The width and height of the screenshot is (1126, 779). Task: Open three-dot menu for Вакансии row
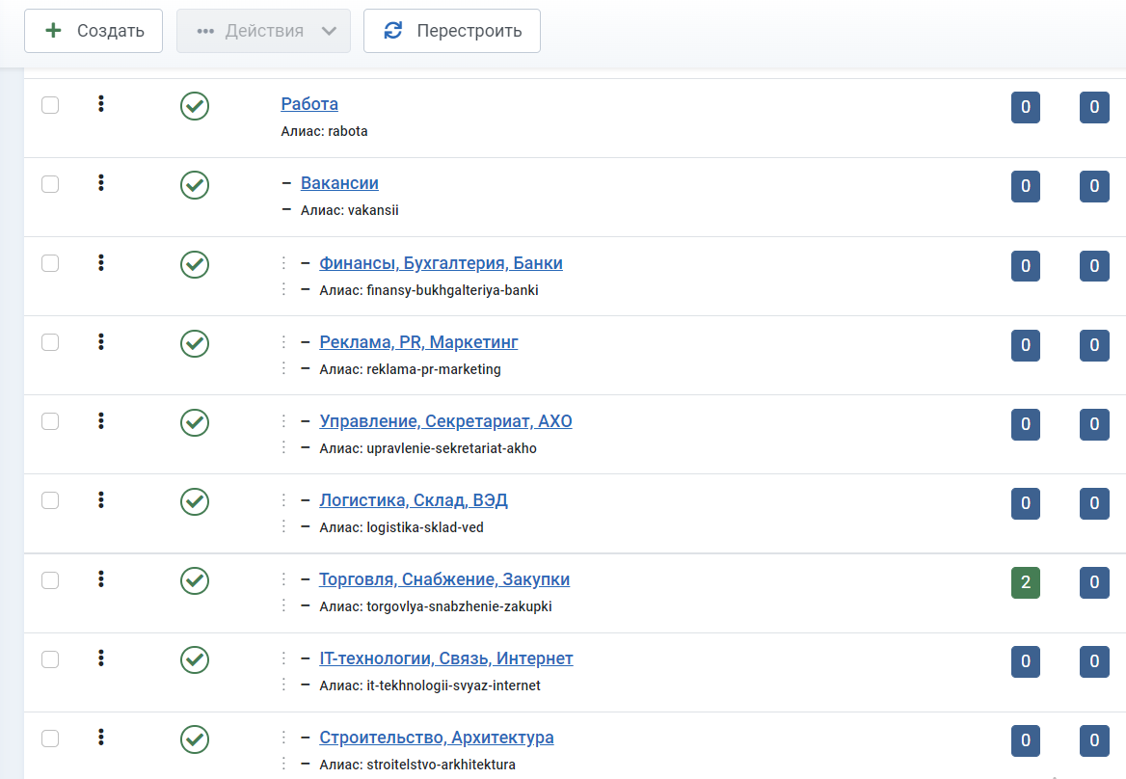100,183
